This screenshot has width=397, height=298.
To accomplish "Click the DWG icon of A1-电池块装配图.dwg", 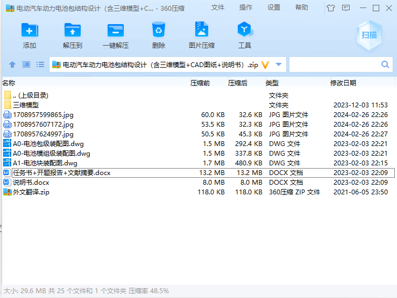I will [x=7, y=163].
